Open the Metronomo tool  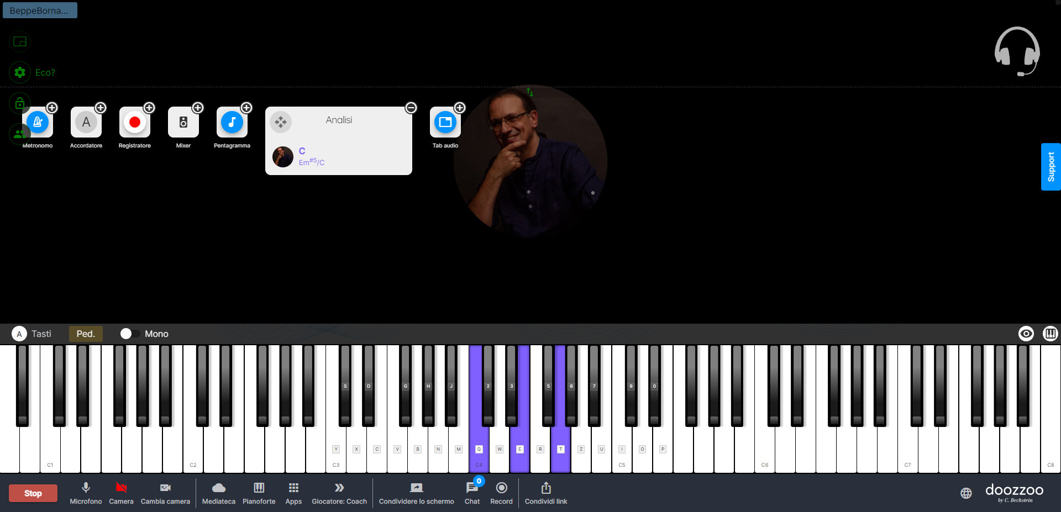click(38, 122)
